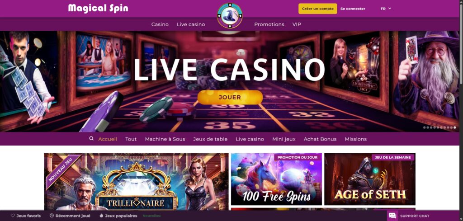
Task: Open the Support Chat speech bubble icon
Action: click(392, 216)
